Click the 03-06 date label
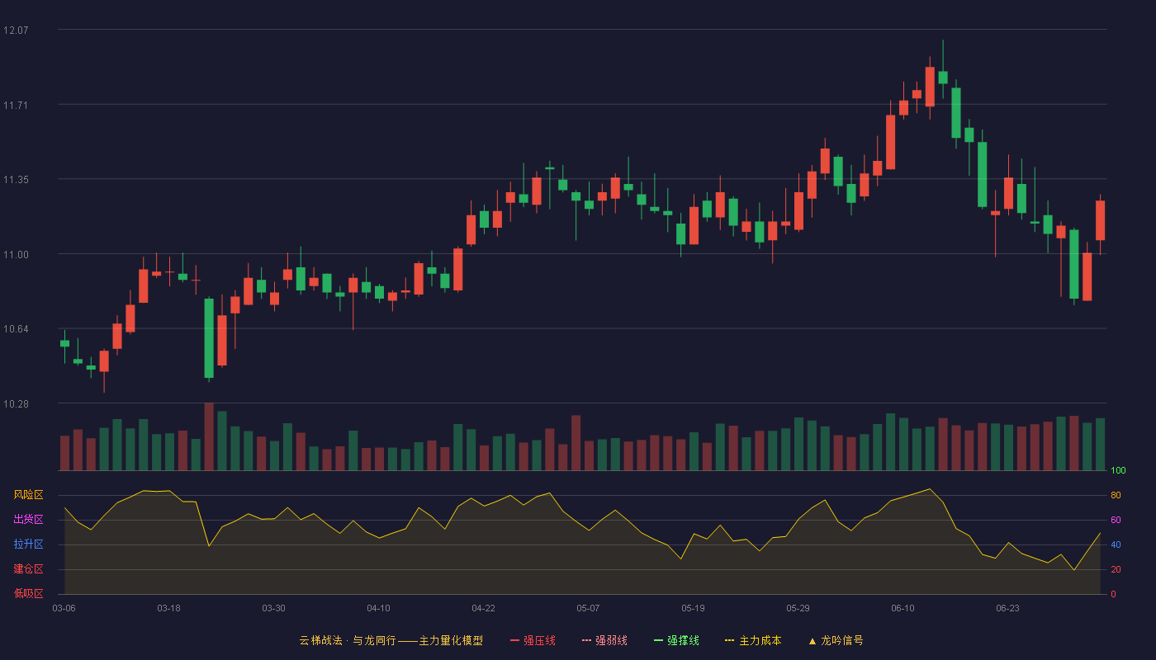This screenshot has height=660, width=1156. (x=64, y=608)
